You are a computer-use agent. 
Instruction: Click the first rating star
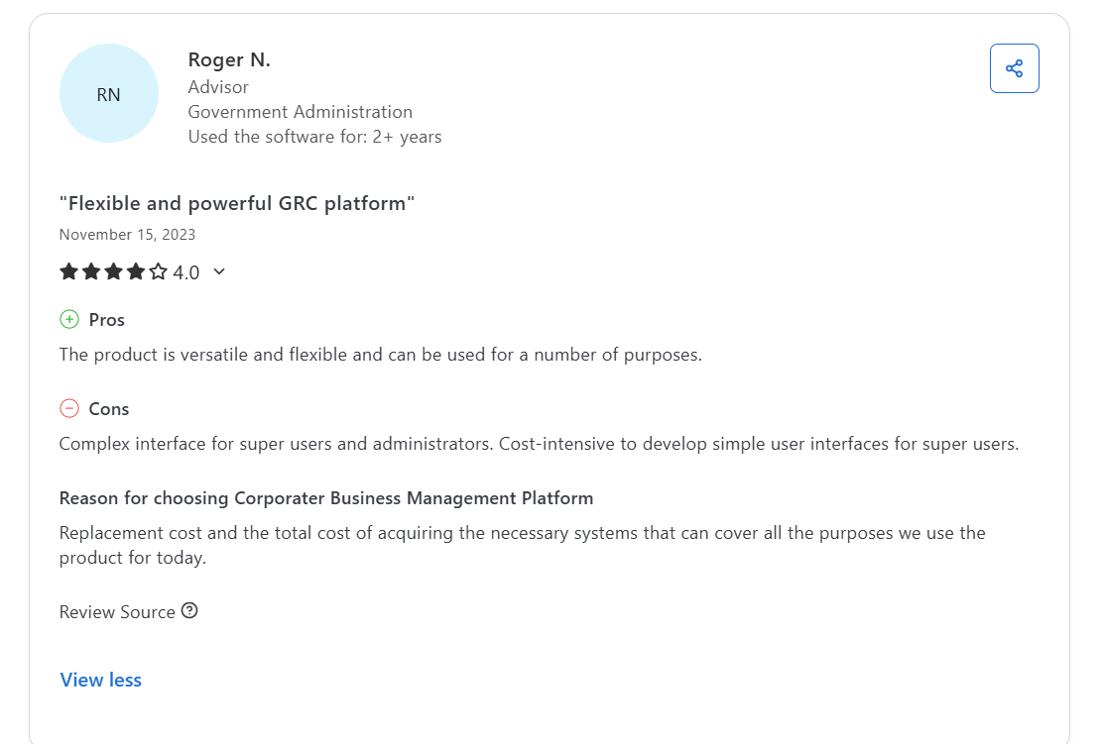69,271
